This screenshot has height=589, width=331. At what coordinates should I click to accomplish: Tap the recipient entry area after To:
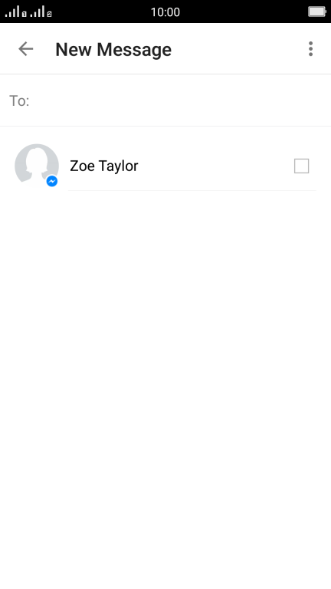click(x=180, y=100)
